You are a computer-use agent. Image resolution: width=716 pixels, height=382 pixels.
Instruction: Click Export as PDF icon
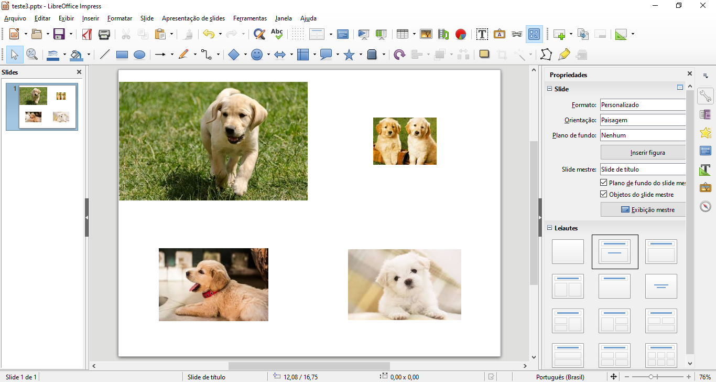87,34
